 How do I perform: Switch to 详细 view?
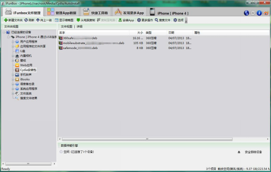(79, 27)
